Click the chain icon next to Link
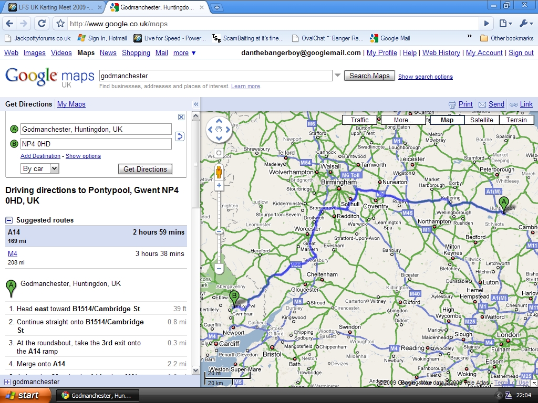 click(514, 104)
